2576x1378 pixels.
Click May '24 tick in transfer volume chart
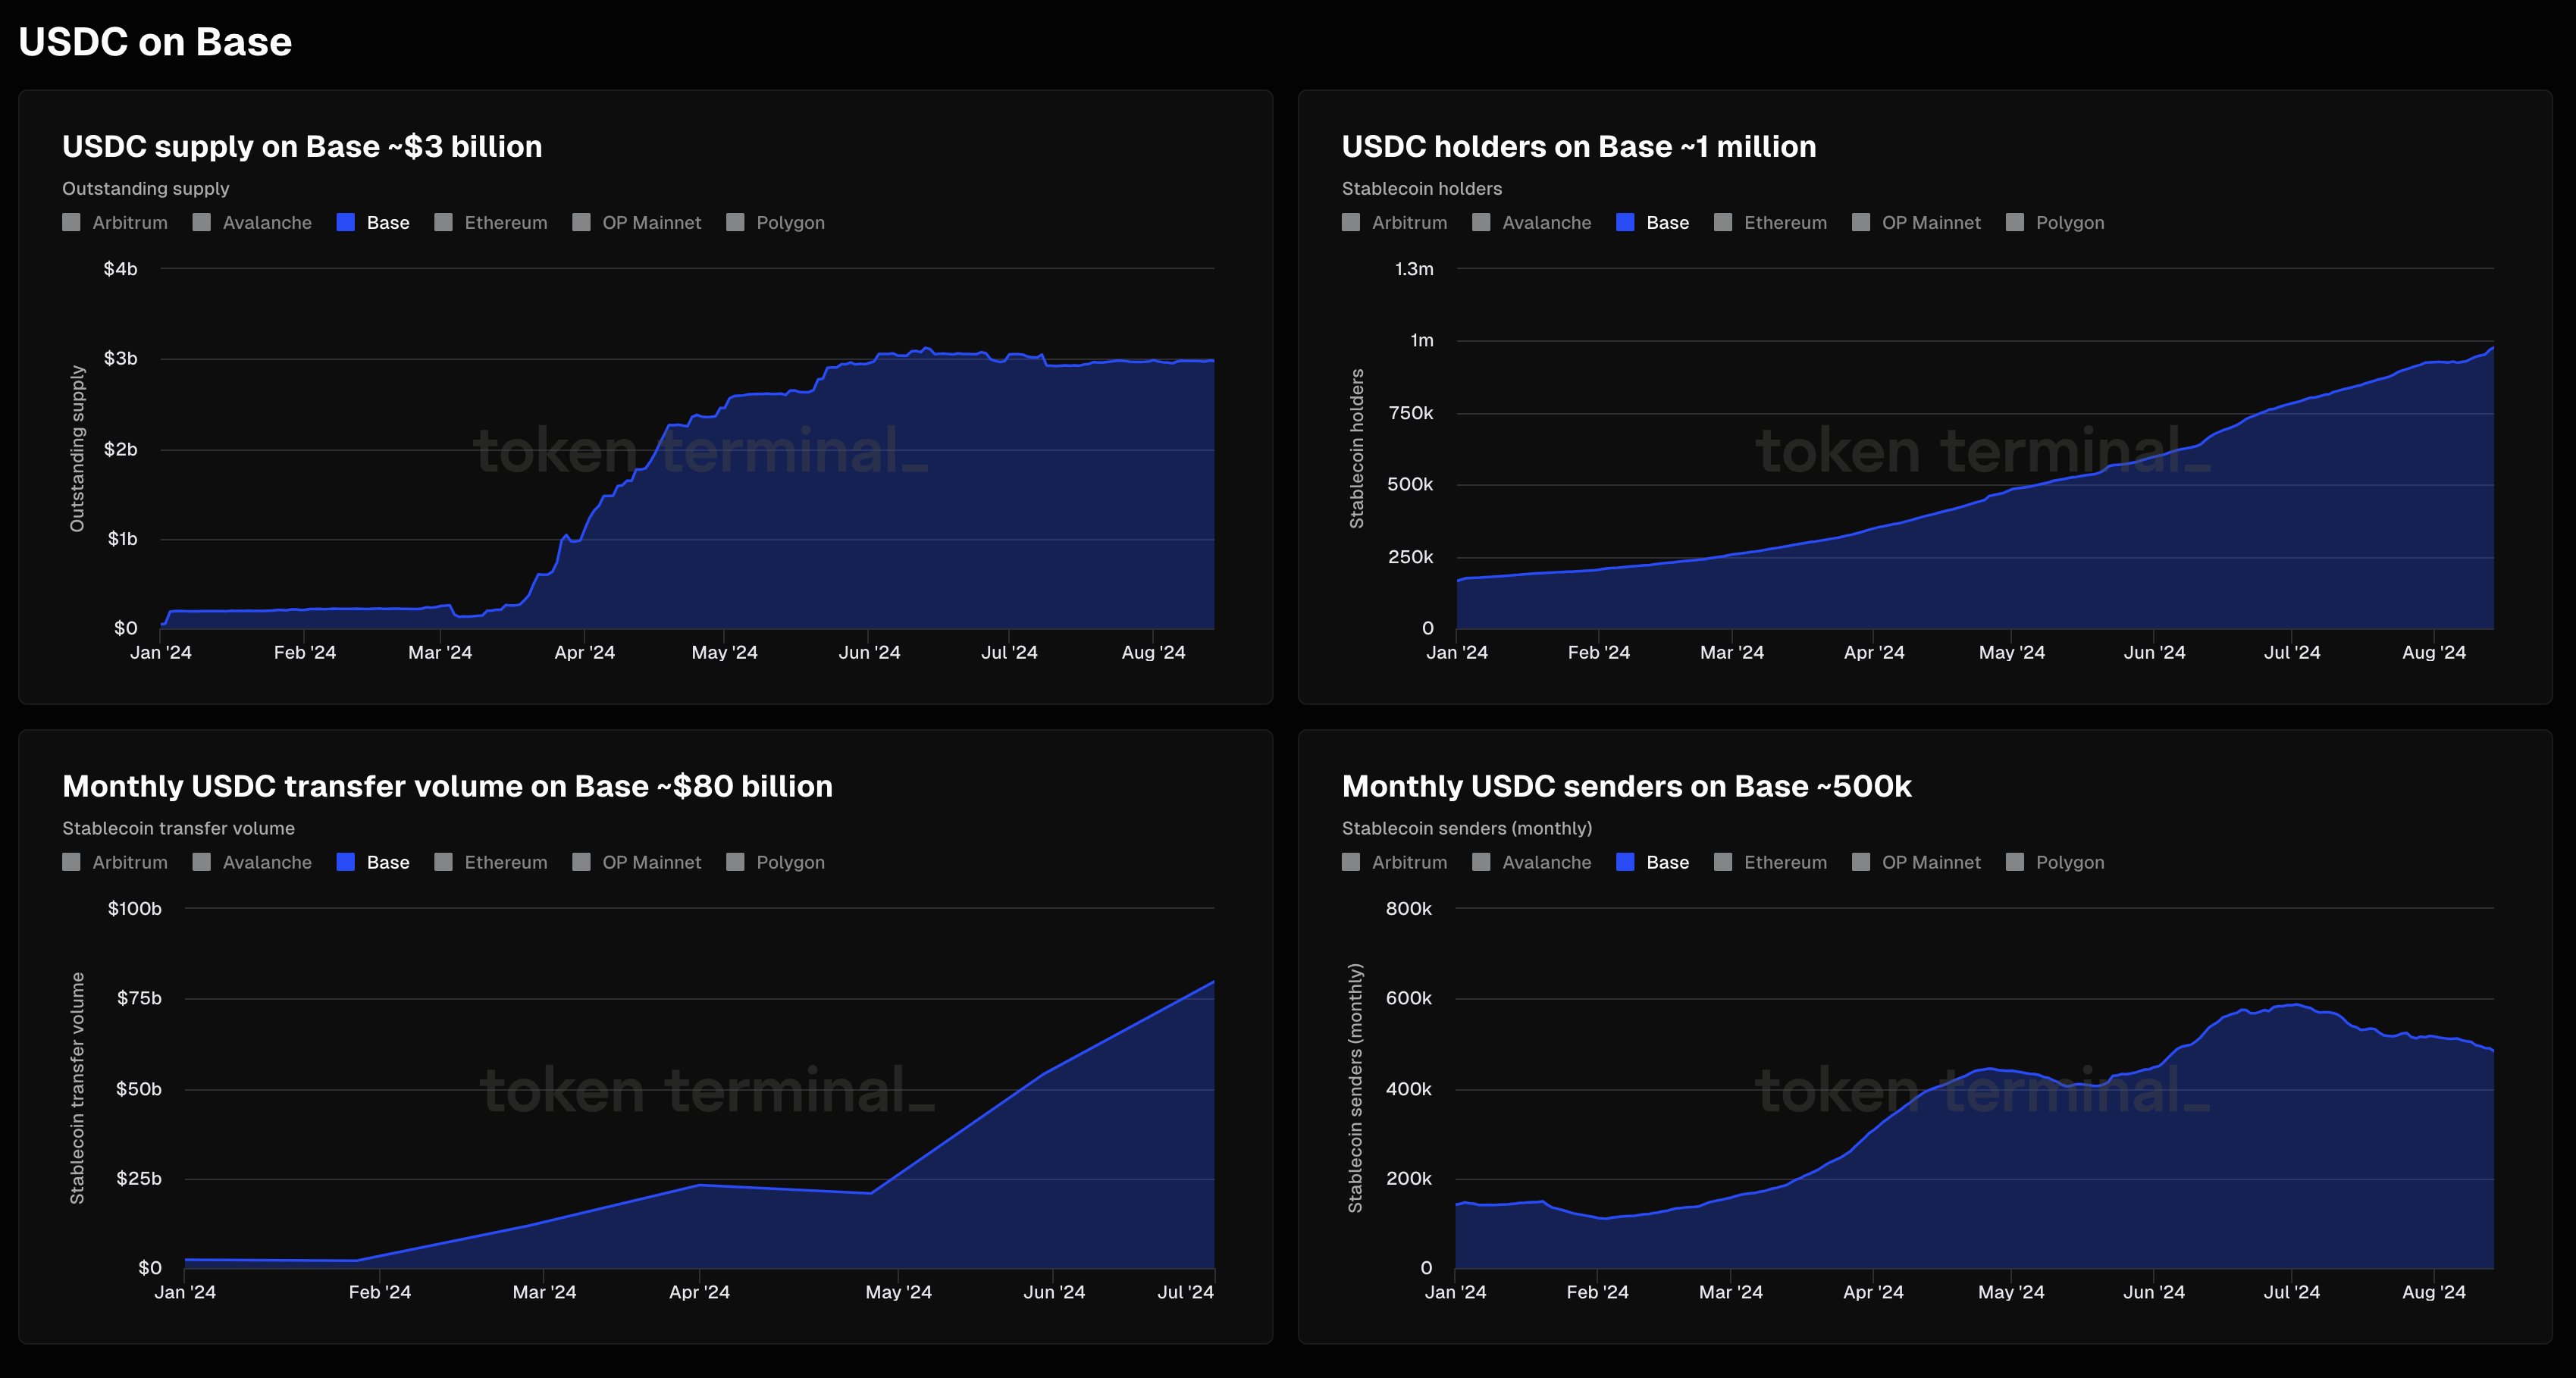click(x=898, y=1292)
